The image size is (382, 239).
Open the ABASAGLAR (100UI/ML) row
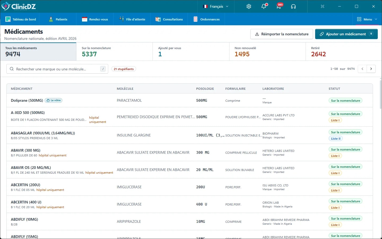(x=190, y=135)
